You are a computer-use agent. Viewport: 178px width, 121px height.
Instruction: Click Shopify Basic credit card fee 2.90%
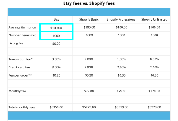pos(89,67)
